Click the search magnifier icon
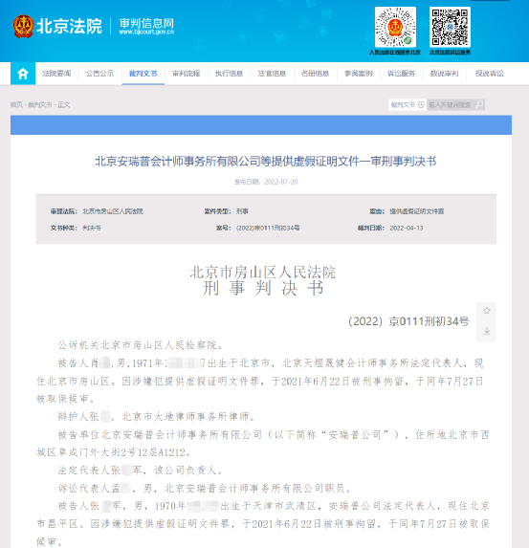 click(479, 104)
